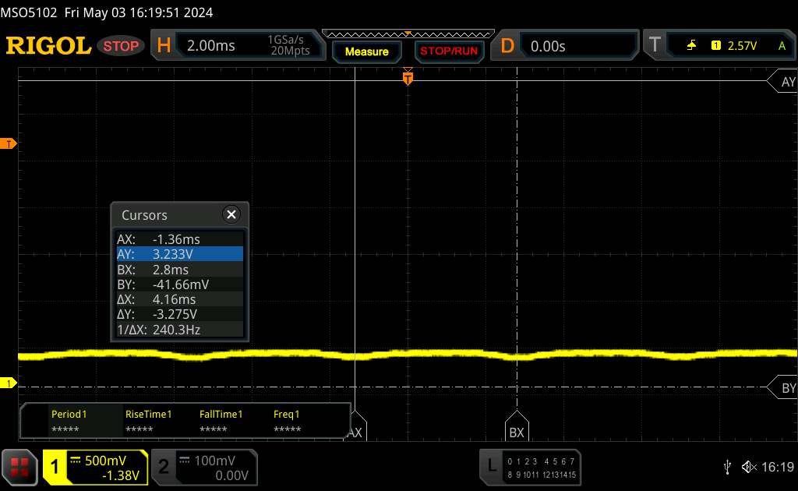Toggle the STOP/RUN button

click(x=449, y=51)
